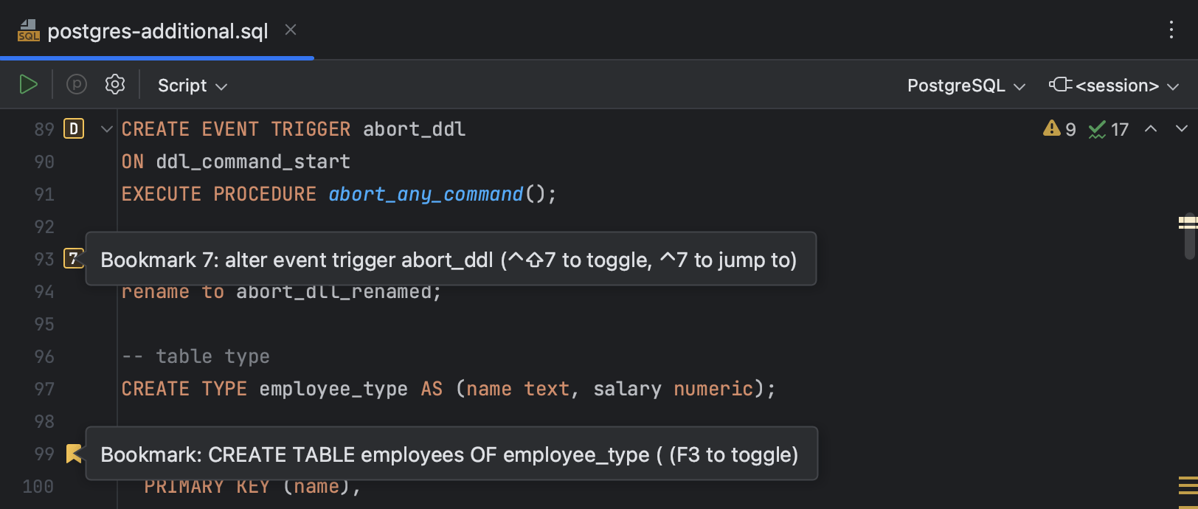Click the typo indicator showing 17
This screenshot has width=1198, height=509.
pos(1109,130)
